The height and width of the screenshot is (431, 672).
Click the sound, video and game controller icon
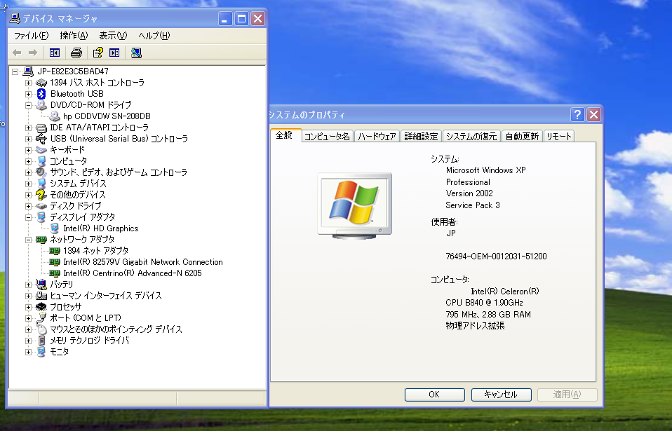pos(41,172)
